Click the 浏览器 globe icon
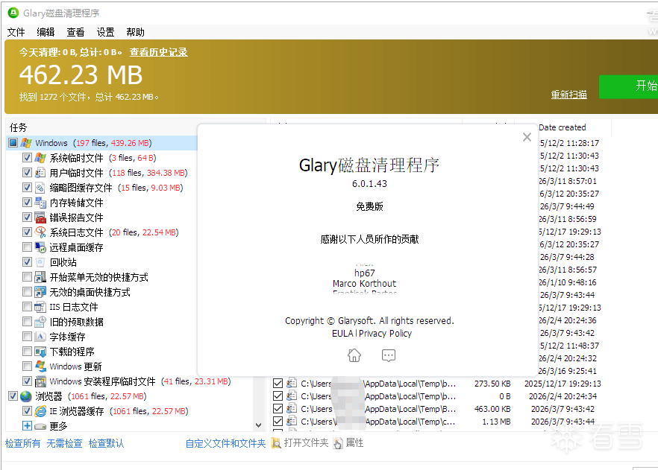This screenshot has height=470, width=658. tap(26, 396)
